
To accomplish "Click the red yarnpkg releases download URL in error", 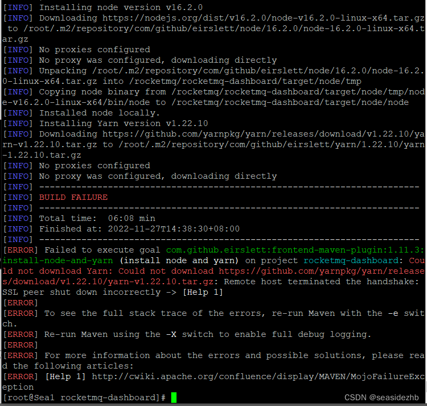I will 213,276.
